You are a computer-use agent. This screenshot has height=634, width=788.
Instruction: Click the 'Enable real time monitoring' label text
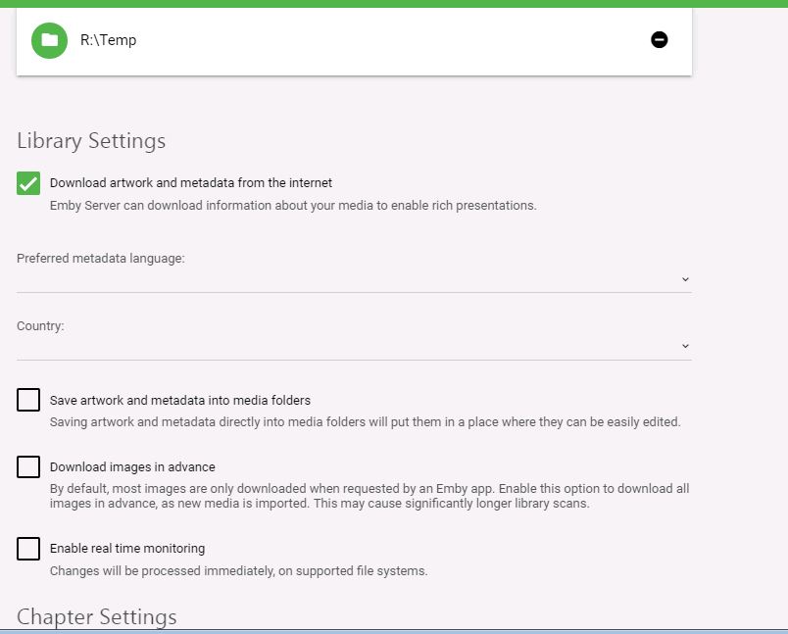coord(127,549)
